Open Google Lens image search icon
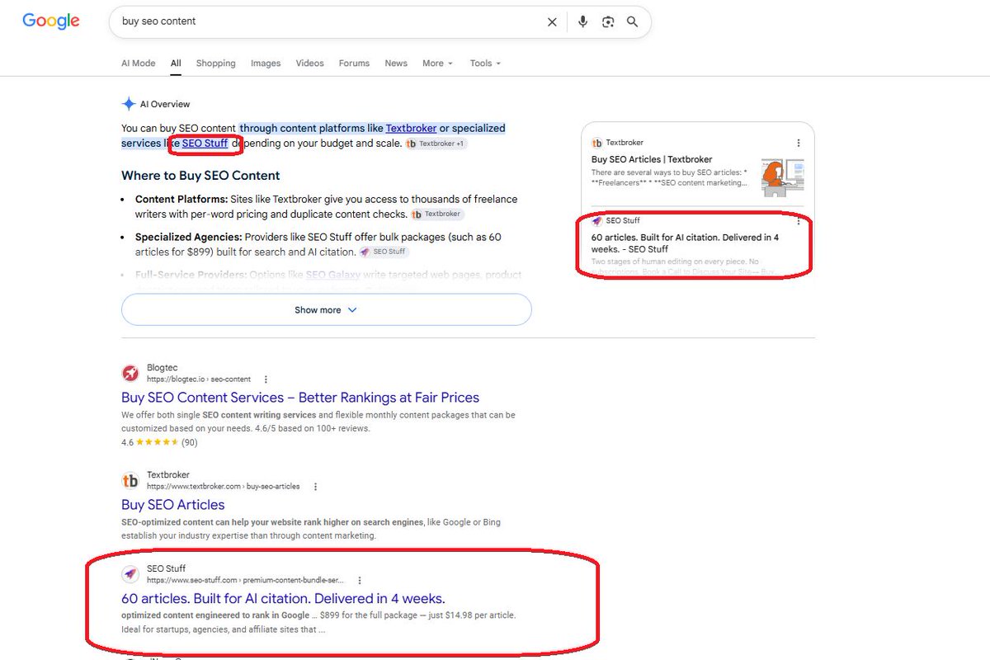This screenshot has height=660, width=990. pos(608,22)
